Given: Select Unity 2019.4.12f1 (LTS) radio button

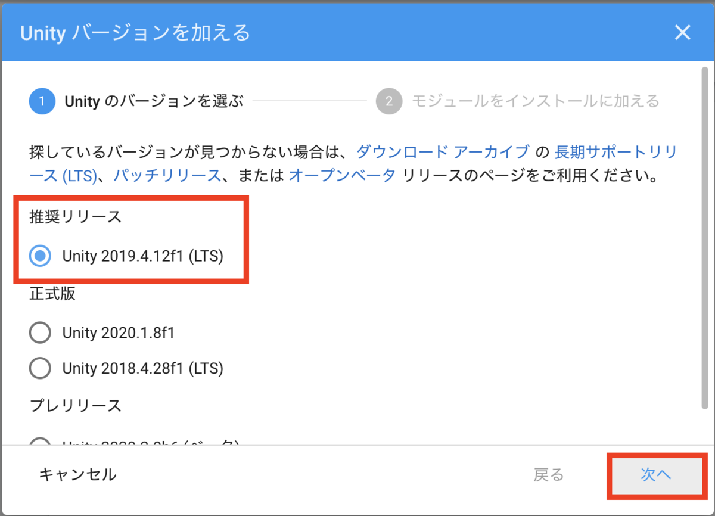Looking at the screenshot, I should coord(40,257).
